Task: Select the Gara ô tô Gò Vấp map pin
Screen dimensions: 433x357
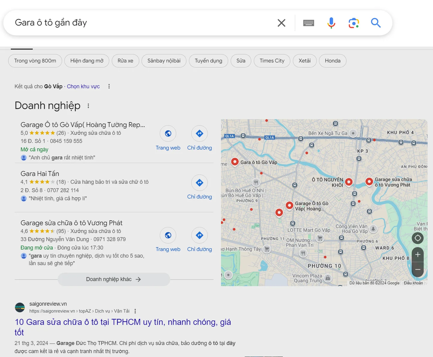Action: pyautogui.click(x=235, y=162)
